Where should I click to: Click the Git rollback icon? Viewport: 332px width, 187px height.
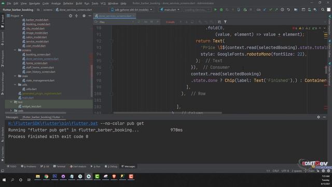(x=288, y=10)
